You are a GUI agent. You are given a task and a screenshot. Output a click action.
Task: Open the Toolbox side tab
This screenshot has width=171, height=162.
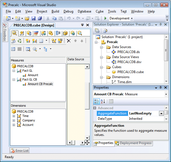click(x=5, y=32)
